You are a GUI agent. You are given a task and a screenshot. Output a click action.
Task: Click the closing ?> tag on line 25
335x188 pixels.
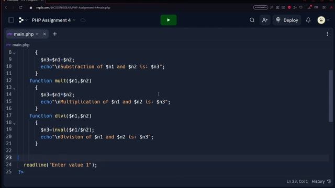click(x=21, y=172)
